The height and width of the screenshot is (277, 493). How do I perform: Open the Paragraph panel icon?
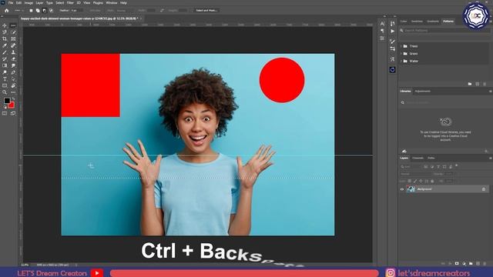382,31
